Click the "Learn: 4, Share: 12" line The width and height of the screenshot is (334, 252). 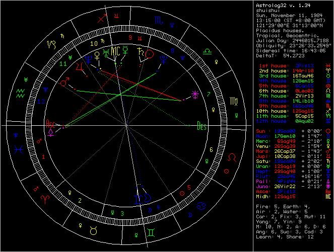[285, 237]
